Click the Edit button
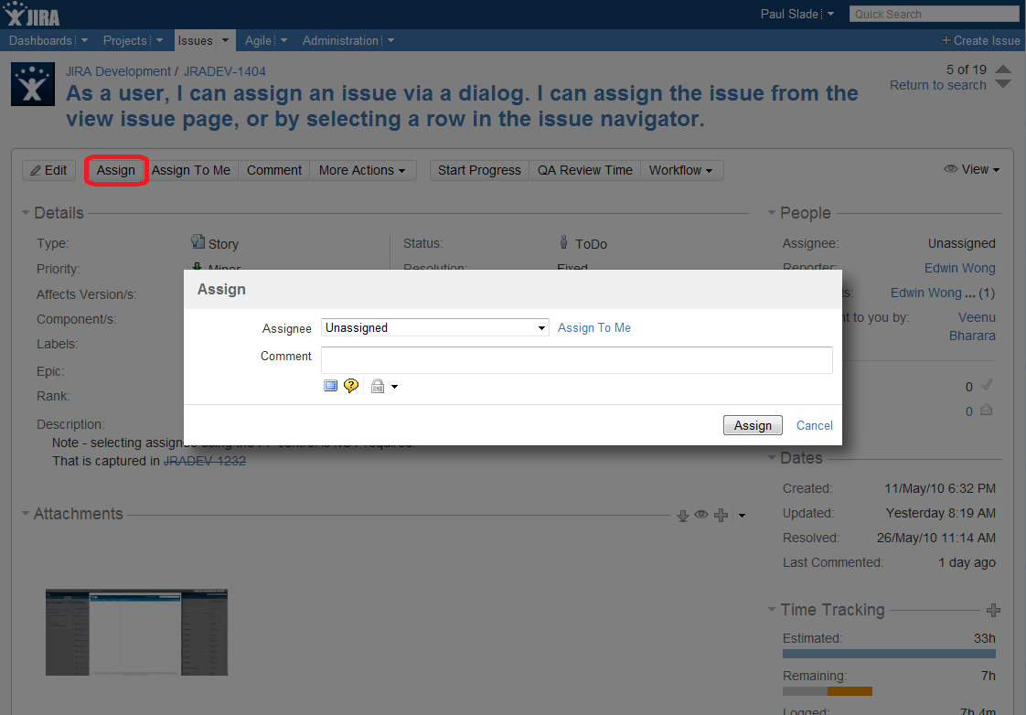This screenshot has height=715, width=1026. coord(49,170)
